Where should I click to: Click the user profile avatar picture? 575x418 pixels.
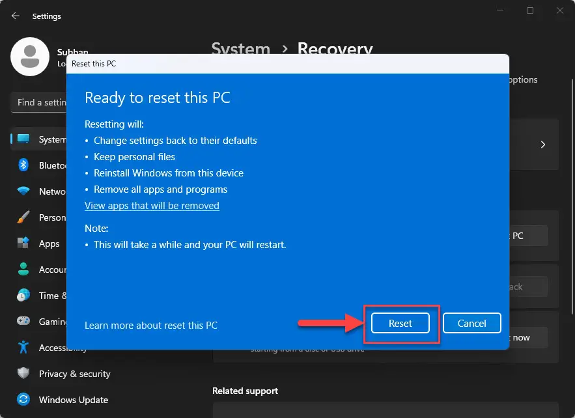[x=30, y=57]
